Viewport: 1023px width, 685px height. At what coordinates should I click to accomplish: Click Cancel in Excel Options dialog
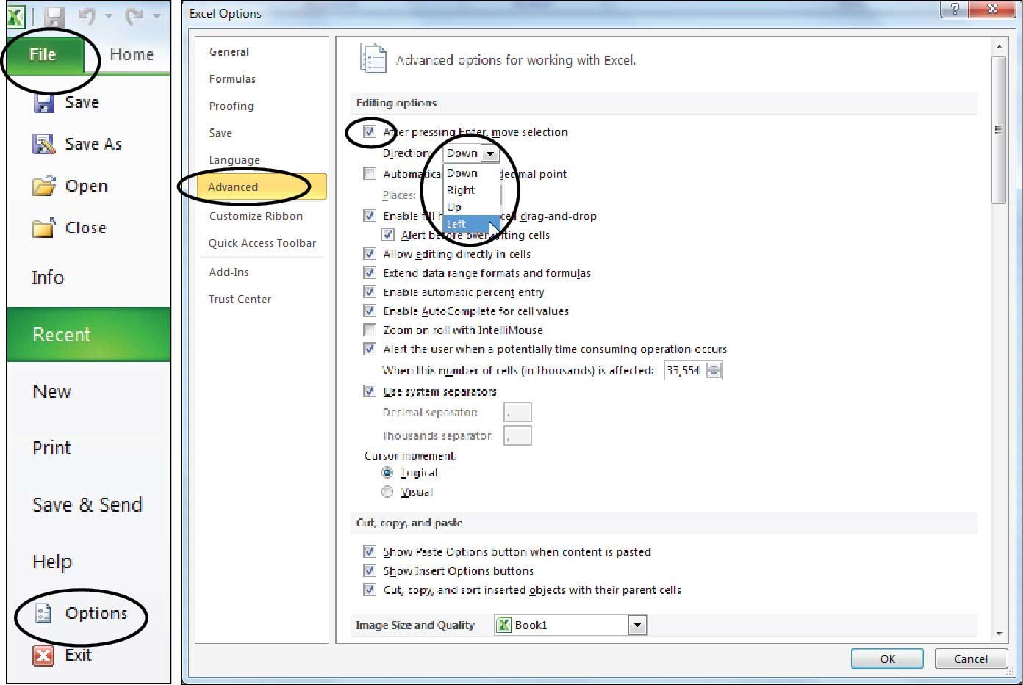[971, 659]
